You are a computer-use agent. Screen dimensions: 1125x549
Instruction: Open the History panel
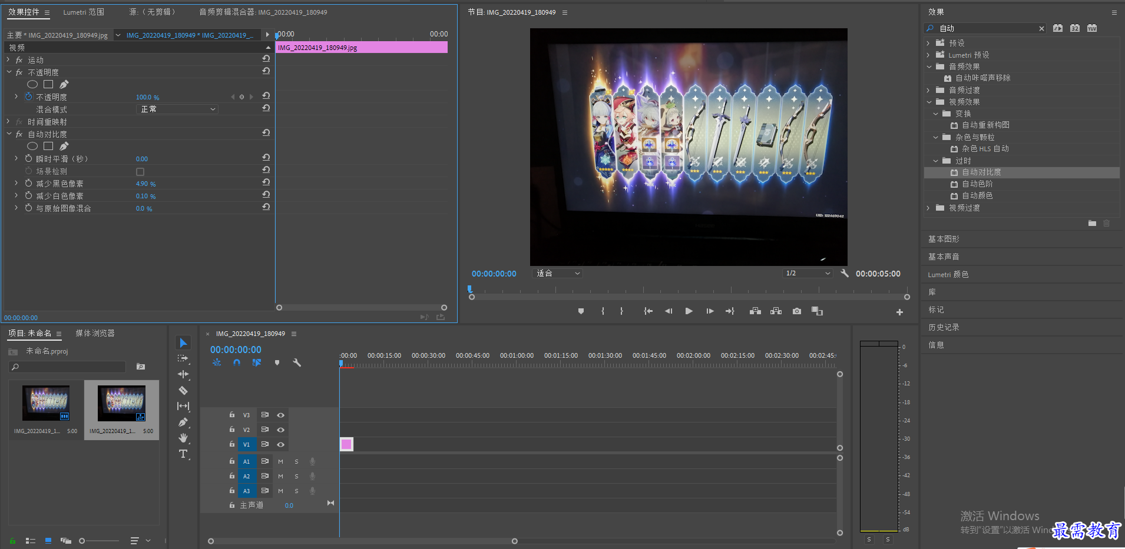pos(944,327)
